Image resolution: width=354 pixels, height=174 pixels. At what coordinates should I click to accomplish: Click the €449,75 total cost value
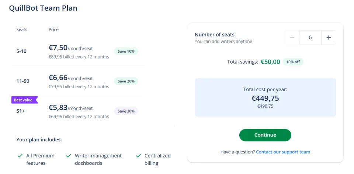point(265,98)
